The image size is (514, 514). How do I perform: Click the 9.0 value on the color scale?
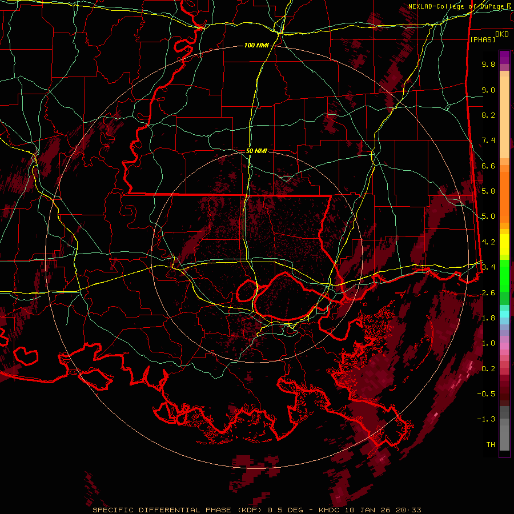[488, 90]
